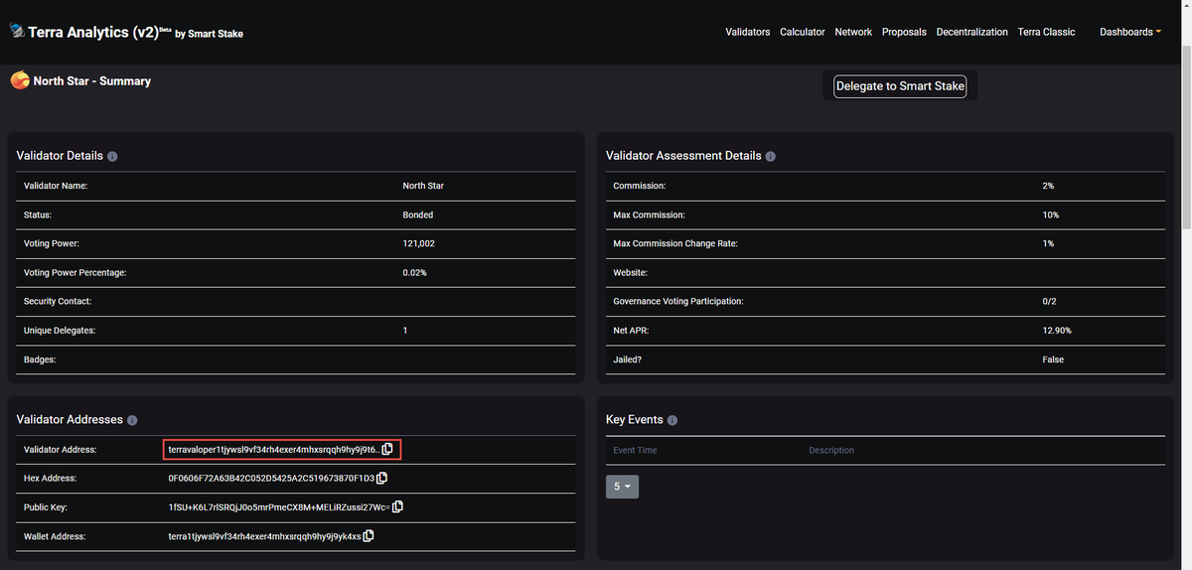Click the Max Commission Change Rate 1%
Image resolution: width=1192 pixels, height=570 pixels.
pyautogui.click(x=1048, y=243)
